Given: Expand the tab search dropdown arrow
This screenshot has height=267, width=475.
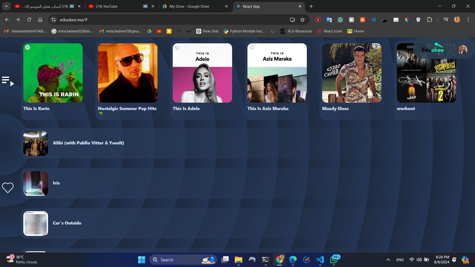Looking at the screenshot, I should (6, 6).
